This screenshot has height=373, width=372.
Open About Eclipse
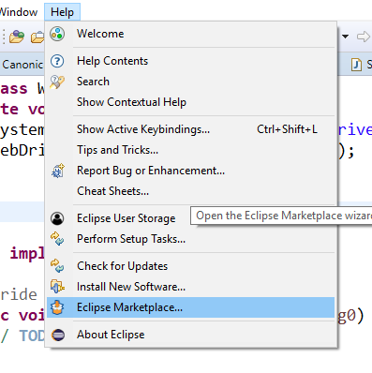(x=190, y=335)
